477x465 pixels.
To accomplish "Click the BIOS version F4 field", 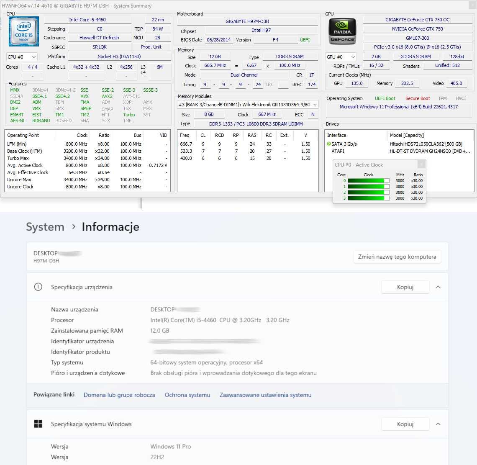I will [275, 40].
